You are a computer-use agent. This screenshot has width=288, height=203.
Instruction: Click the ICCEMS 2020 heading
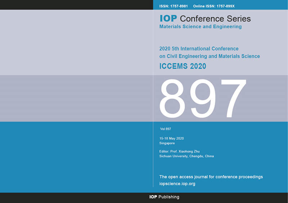(x=183, y=66)
